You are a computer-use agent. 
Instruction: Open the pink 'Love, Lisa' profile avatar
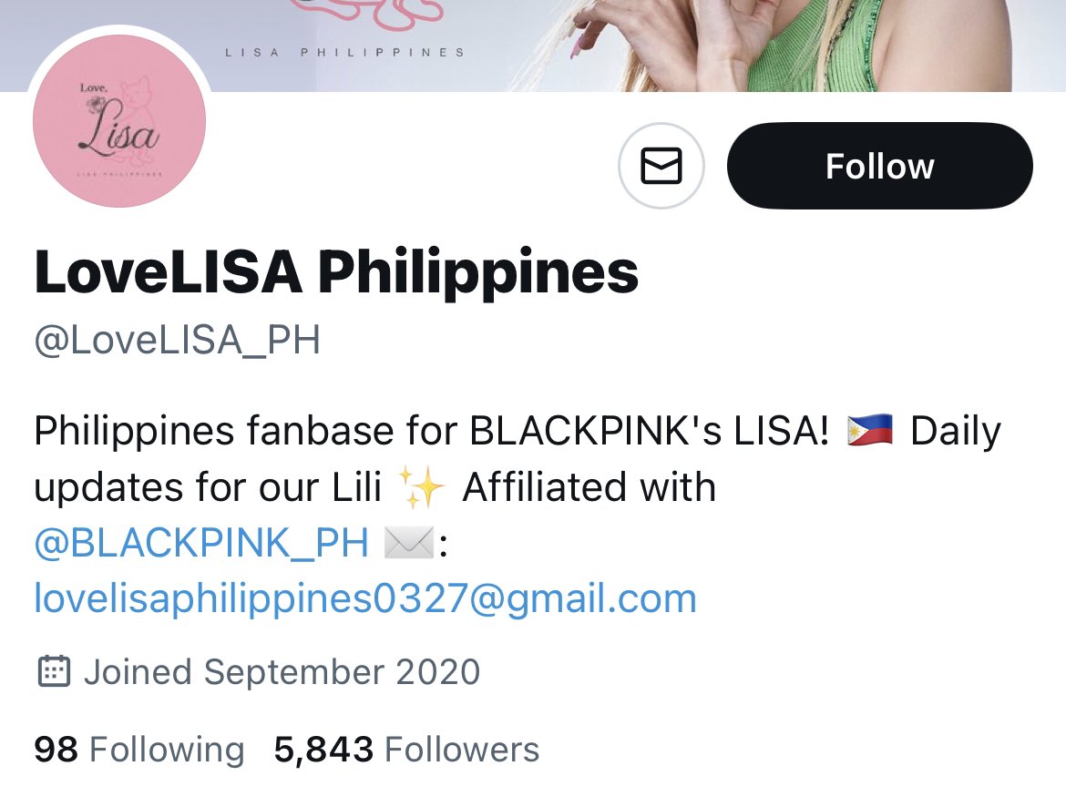click(x=119, y=121)
